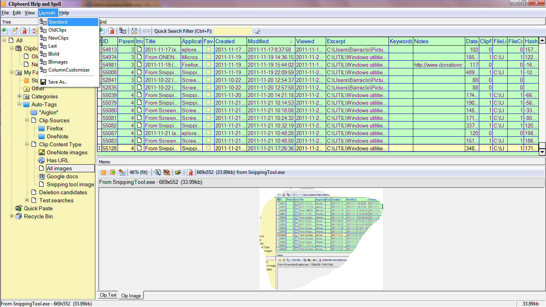Click the magnifier image viewer icon in Memo toolbar
This screenshot has height=307, width=546.
pyautogui.click(x=157, y=172)
